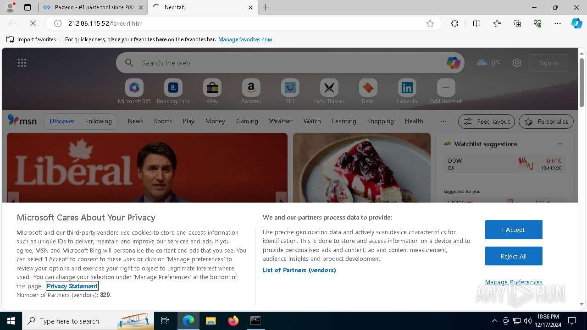587x330 pixels.
Task: Focus the address bar URL
Action: 243,23
